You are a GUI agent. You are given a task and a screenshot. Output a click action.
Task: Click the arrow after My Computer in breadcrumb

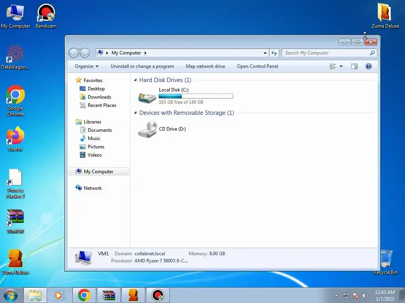[x=146, y=53]
